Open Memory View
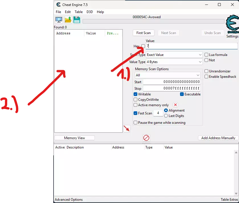 pyautogui.click(x=75, y=138)
